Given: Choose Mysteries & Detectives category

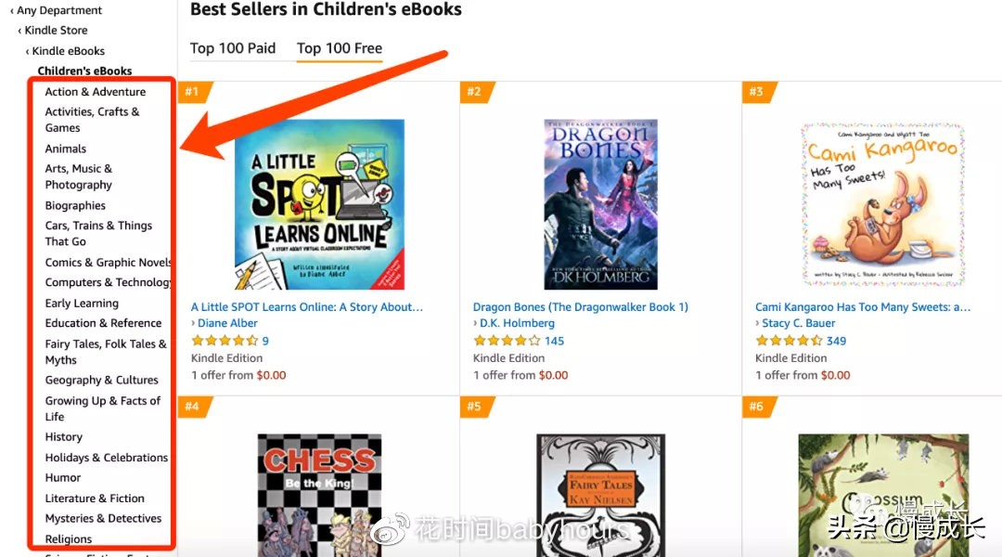Looking at the screenshot, I should tap(103, 518).
